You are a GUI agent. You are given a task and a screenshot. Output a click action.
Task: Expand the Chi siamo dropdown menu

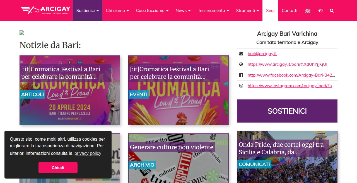[x=117, y=10]
